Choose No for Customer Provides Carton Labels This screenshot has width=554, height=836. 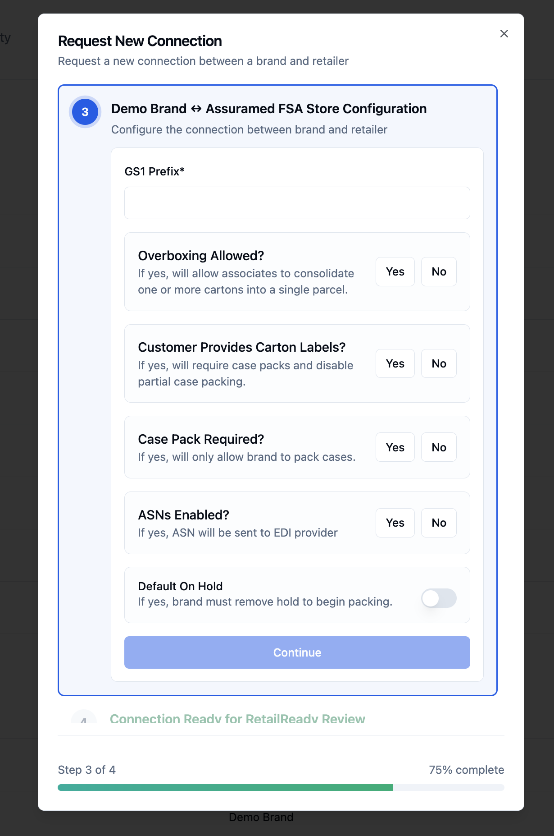[x=439, y=363]
